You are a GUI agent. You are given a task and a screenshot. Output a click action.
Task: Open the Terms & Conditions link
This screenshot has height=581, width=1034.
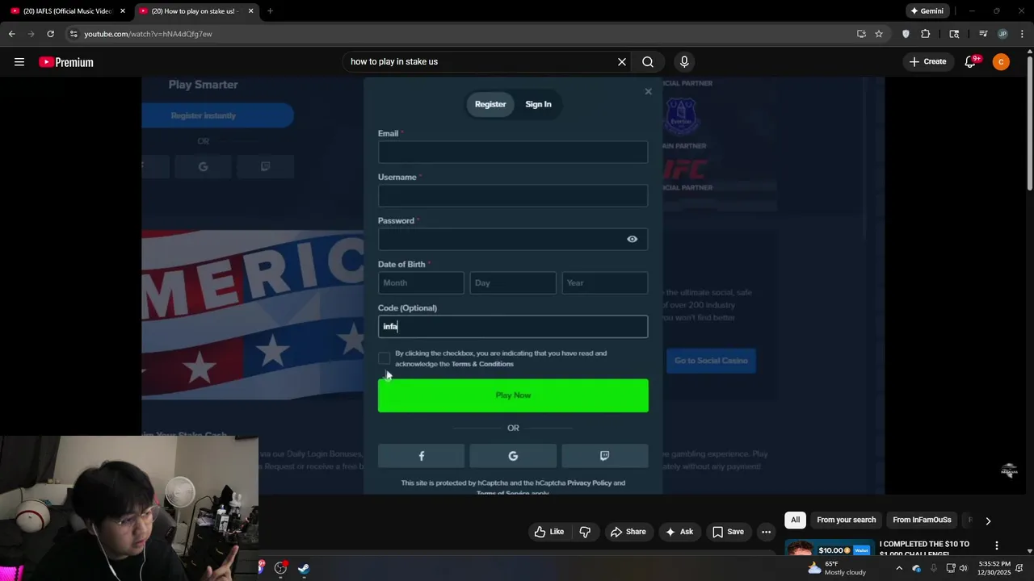pos(482,364)
